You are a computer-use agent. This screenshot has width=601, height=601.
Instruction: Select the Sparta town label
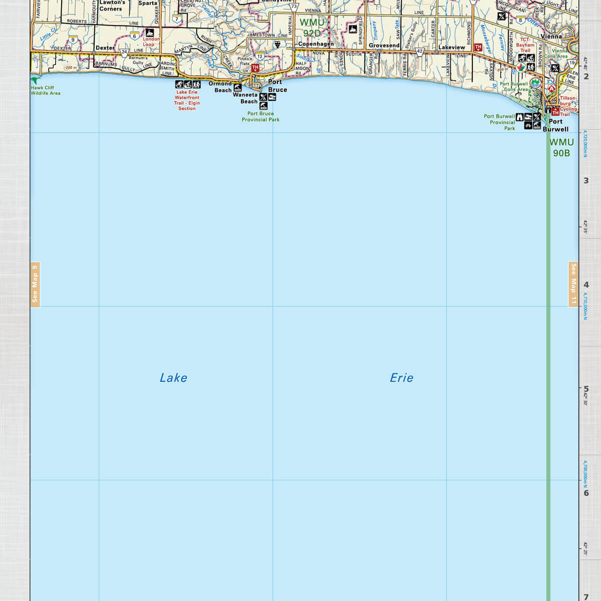coord(147,3)
